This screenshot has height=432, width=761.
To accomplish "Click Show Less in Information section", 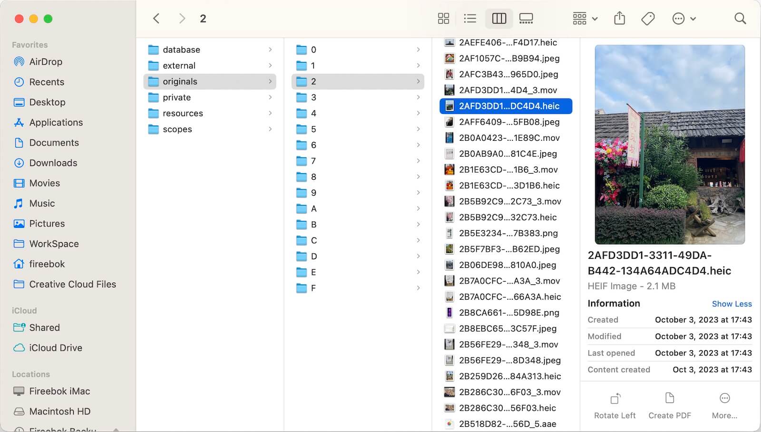I will 732,304.
